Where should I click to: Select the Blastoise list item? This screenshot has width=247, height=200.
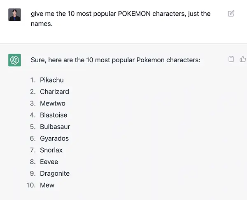coord(54,115)
